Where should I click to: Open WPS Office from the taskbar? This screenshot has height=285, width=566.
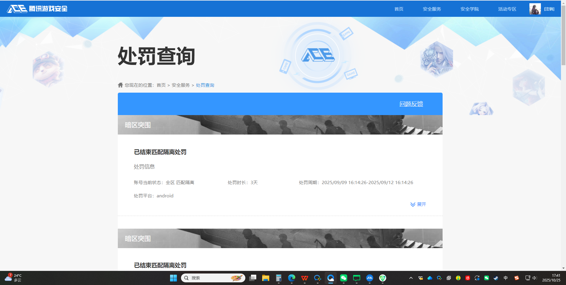304,278
